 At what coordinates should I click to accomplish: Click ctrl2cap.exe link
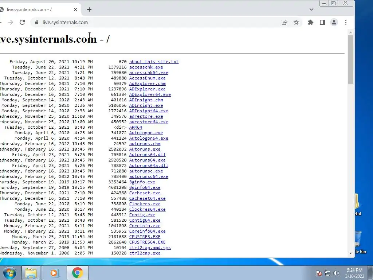point(145,253)
